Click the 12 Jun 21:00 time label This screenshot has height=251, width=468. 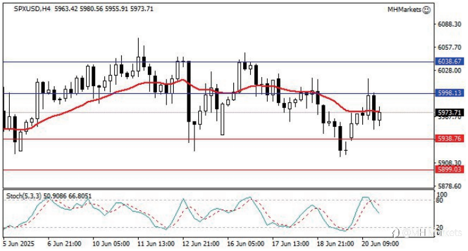click(x=201, y=244)
